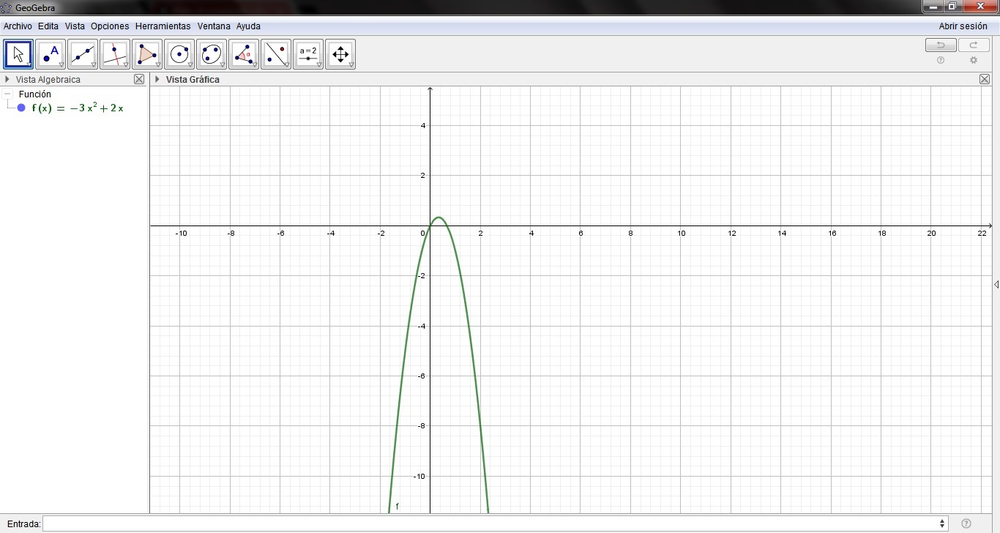The height and width of the screenshot is (533, 1000).
Task: Open the side panel arrow at right edge
Action: point(996,284)
